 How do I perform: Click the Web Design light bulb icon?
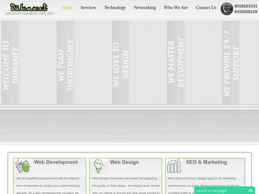point(99,166)
